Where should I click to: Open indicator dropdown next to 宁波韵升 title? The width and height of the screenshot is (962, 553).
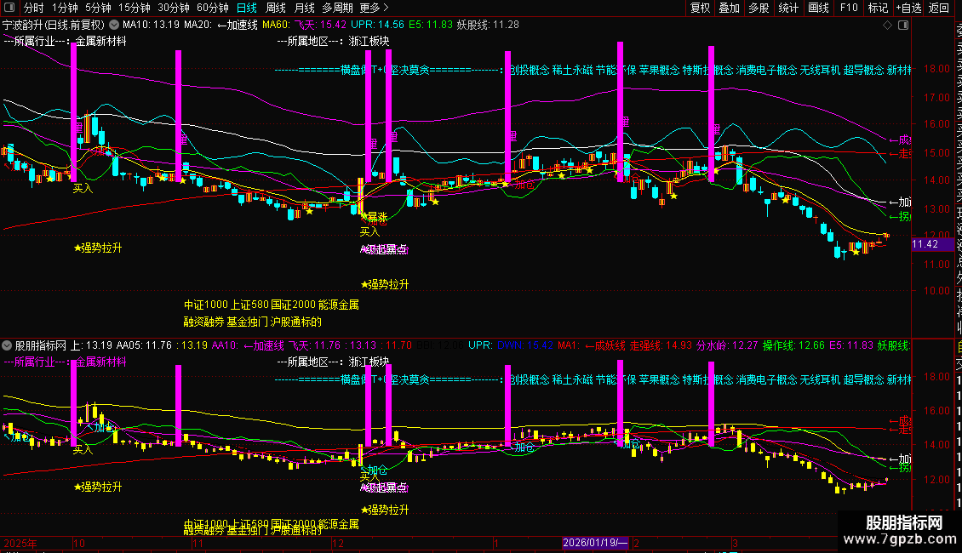pos(114,26)
